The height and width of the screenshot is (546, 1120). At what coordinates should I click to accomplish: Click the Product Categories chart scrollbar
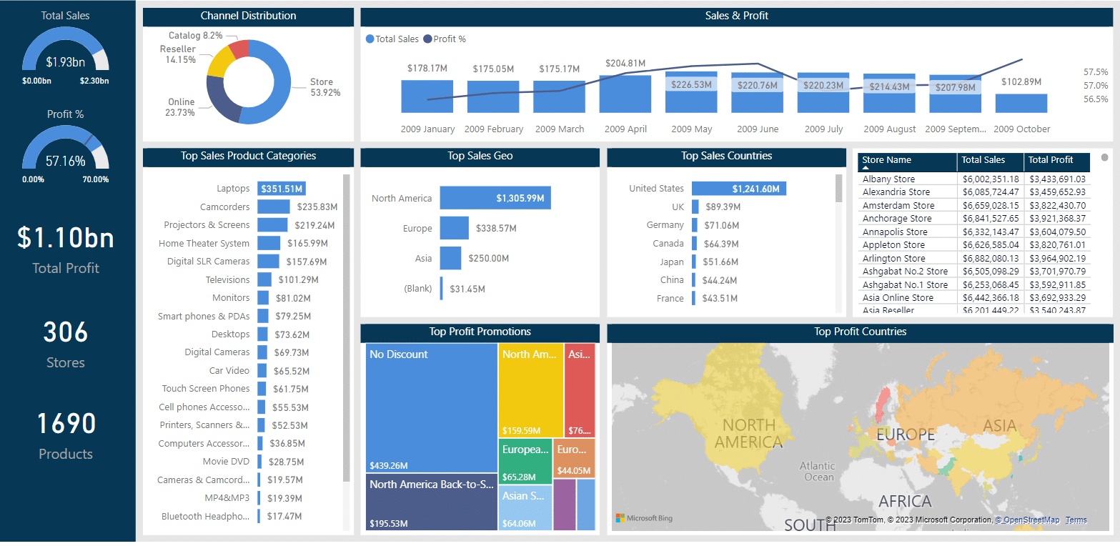coord(347,327)
